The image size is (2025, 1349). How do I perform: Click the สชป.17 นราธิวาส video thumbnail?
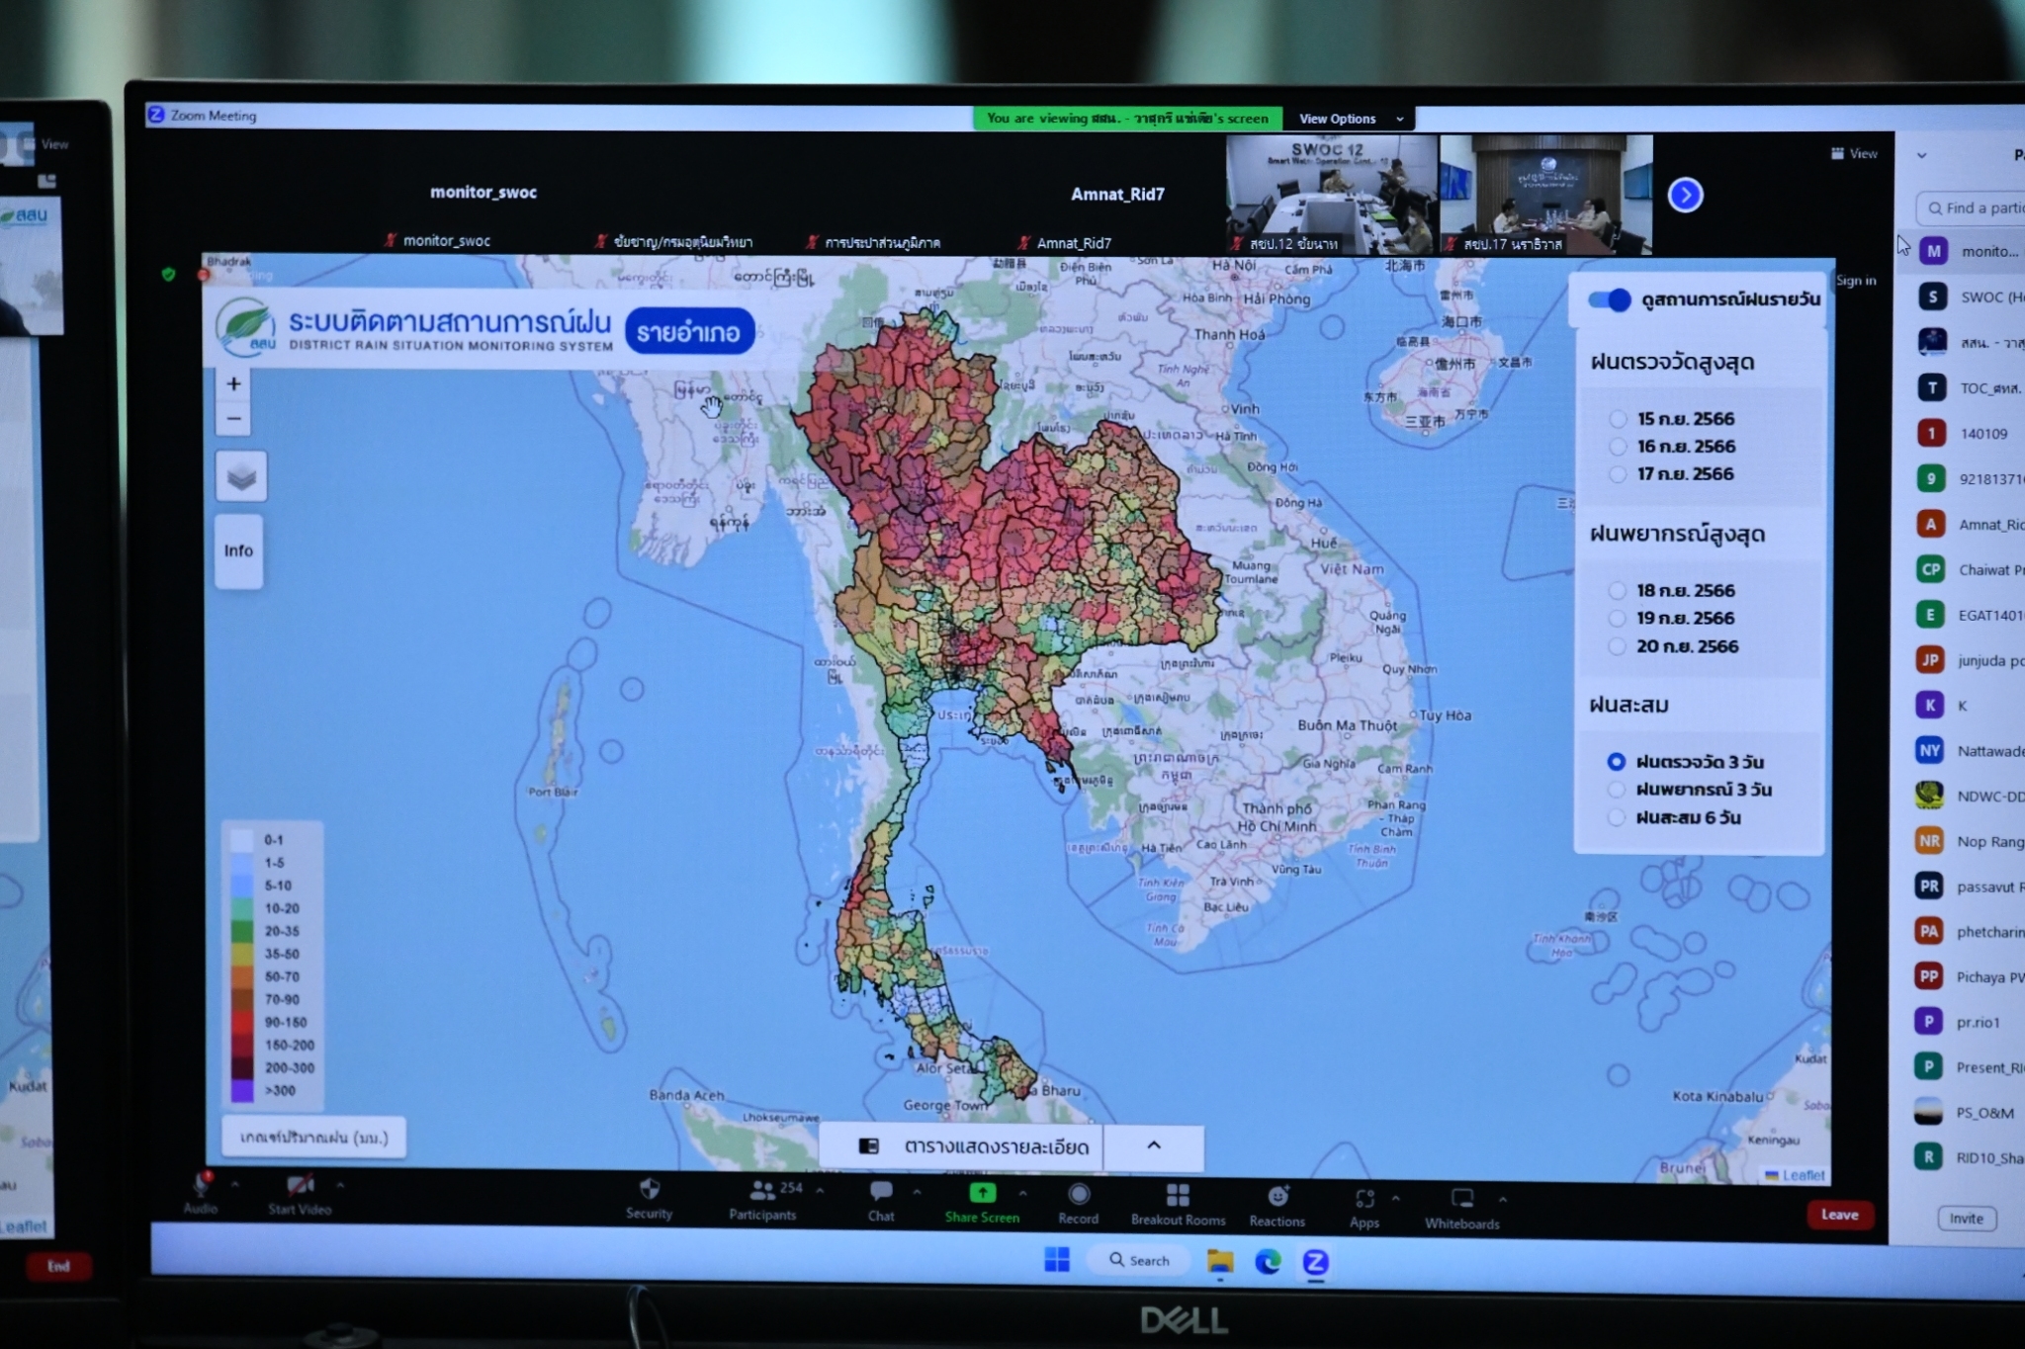tap(1546, 195)
